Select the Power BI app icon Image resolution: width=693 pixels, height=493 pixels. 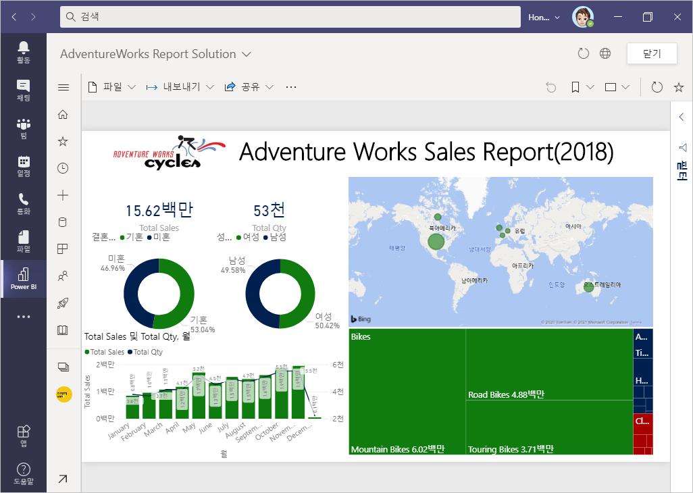[24, 279]
